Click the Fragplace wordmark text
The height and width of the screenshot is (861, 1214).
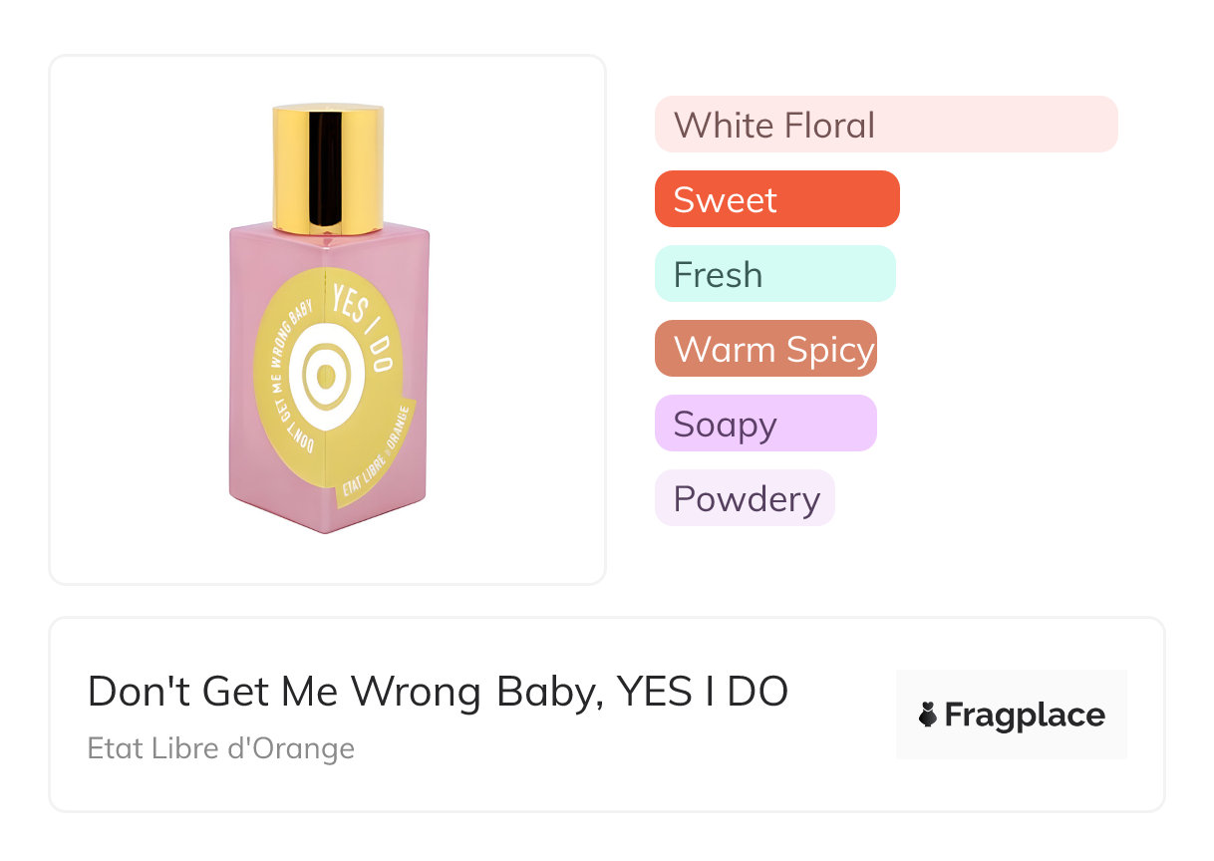coord(1025,715)
